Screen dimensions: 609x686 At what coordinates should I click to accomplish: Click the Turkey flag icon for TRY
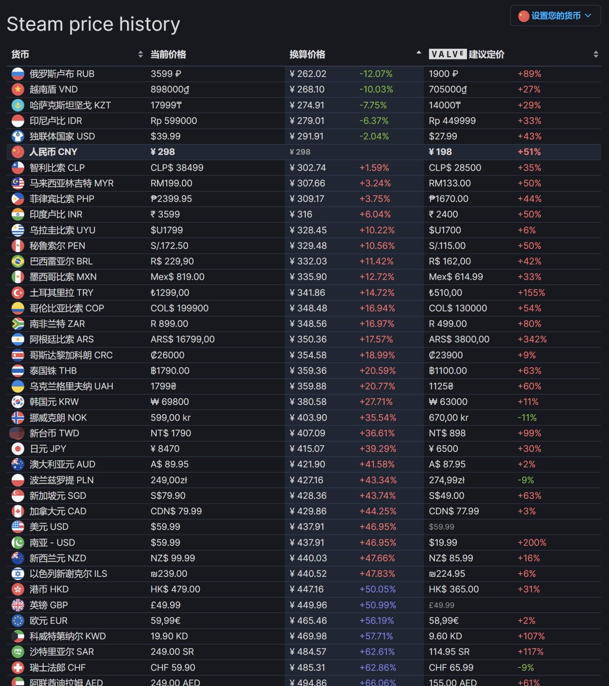pos(18,293)
